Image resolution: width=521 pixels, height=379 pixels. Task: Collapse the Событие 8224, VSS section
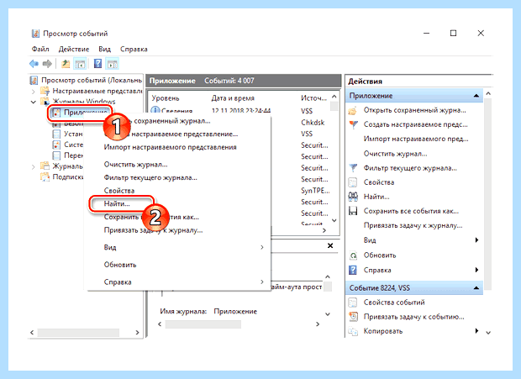(x=476, y=287)
